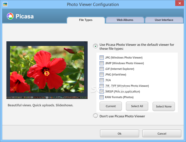Viewport: 186px width, 142px height.
Task: Switch to the File Types tab
Action: coord(86,20)
